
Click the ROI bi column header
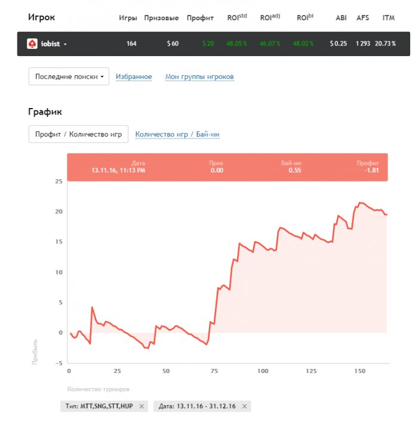pos(306,18)
